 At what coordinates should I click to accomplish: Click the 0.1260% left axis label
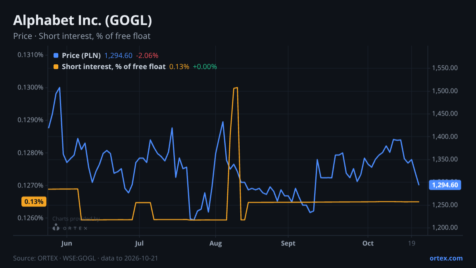click(x=31, y=218)
